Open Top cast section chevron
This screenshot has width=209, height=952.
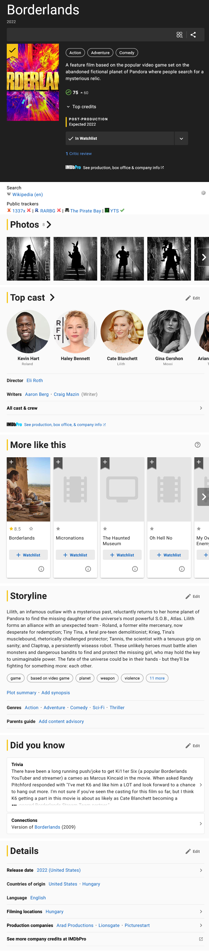point(52,298)
